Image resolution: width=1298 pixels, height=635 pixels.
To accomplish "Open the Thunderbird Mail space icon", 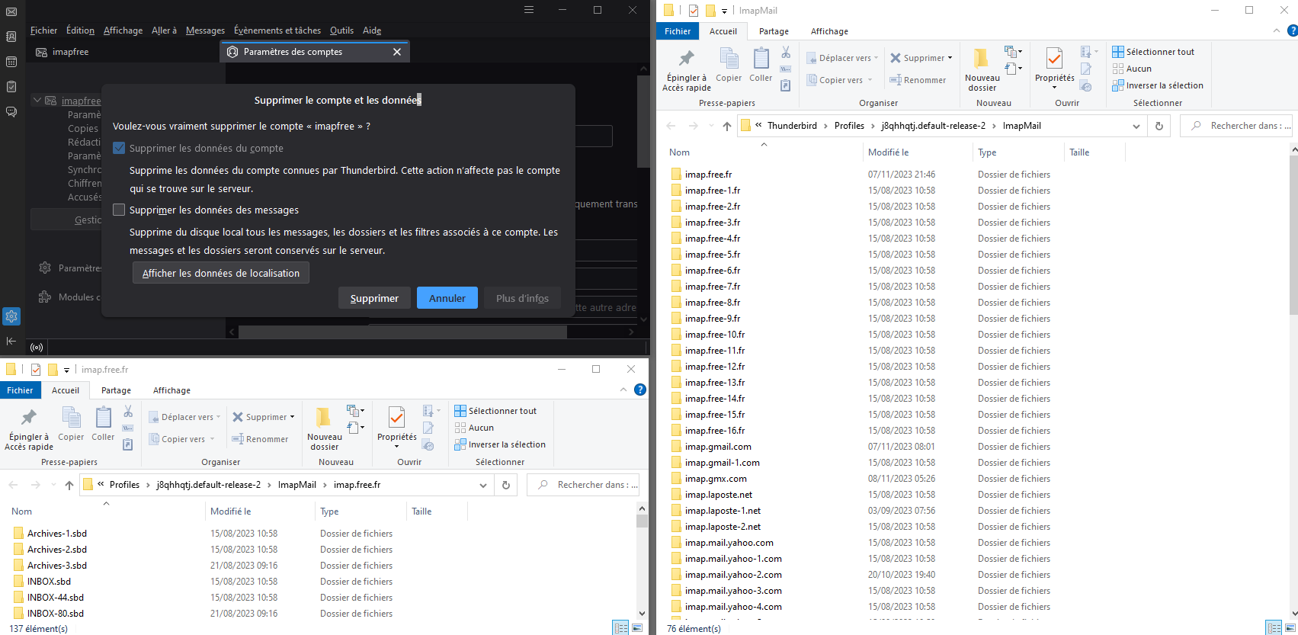I will [11, 11].
